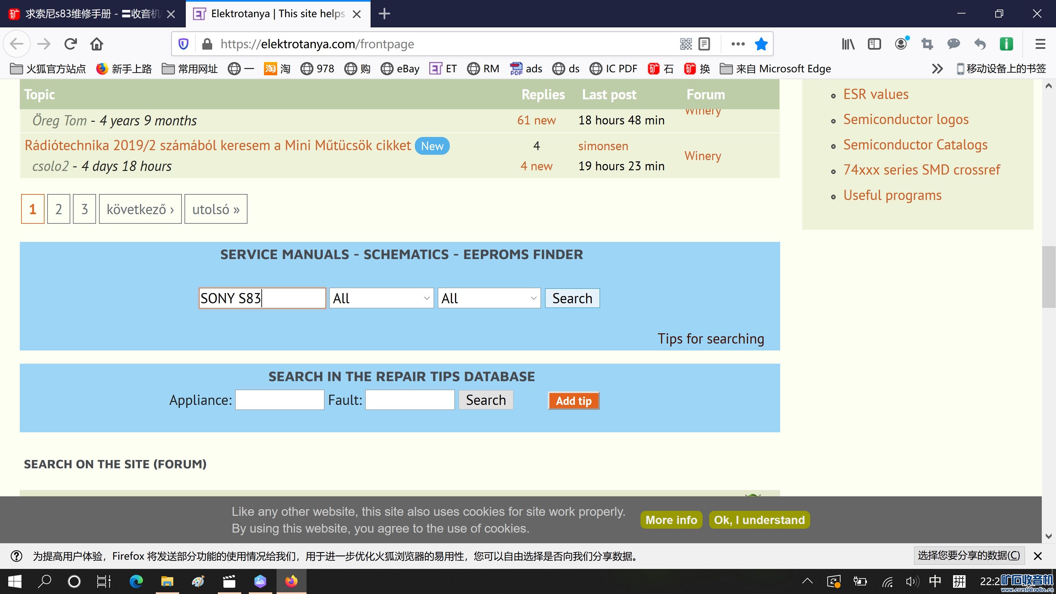Click the QR code icon in address bar
Image resolution: width=1056 pixels, height=594 pixels.
pyautogui.click(x=686, y=44)
